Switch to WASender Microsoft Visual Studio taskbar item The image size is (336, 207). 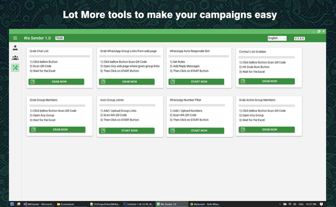tap(39, 204)
